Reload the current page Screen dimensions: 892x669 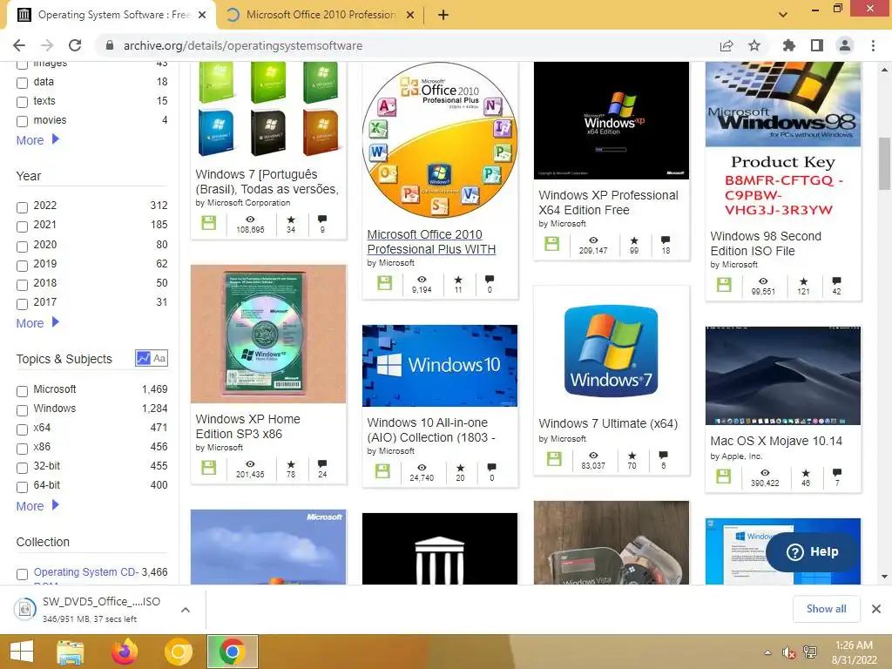[75, 45]
